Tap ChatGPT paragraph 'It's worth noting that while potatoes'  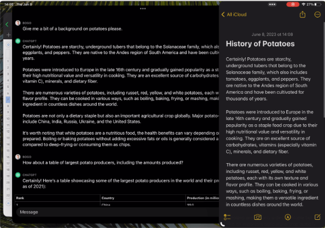point(121,139)
